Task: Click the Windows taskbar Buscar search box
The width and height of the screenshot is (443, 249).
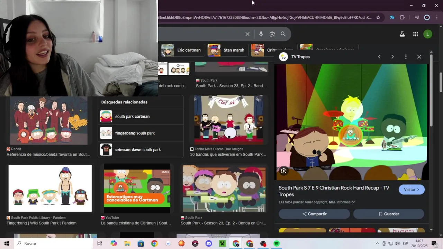Action: (53, 243)
